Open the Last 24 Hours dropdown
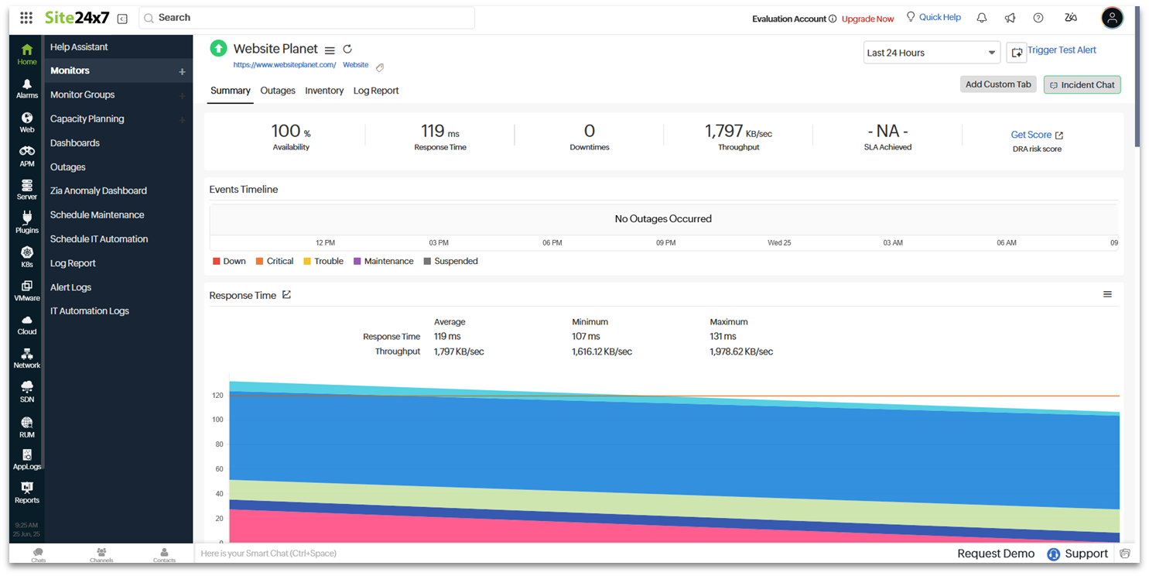Screen dimensions: 1149x576 pos(931,52)
